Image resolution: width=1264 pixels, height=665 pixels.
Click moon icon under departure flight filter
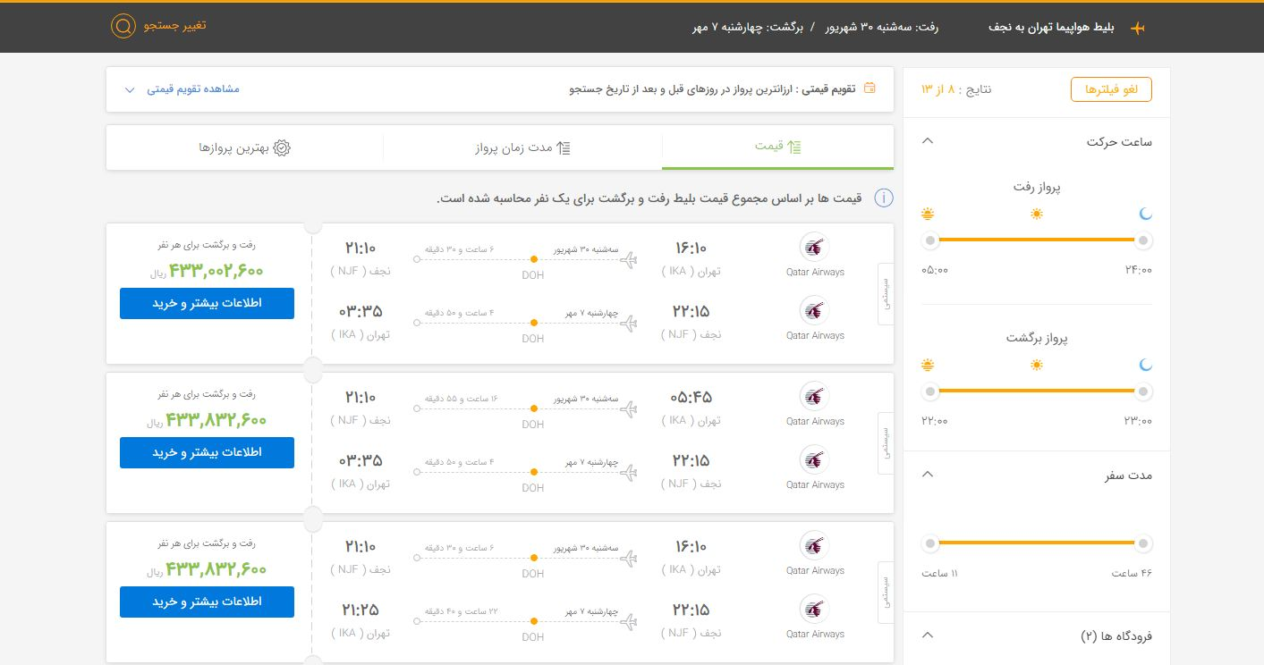pos(1145,215)
